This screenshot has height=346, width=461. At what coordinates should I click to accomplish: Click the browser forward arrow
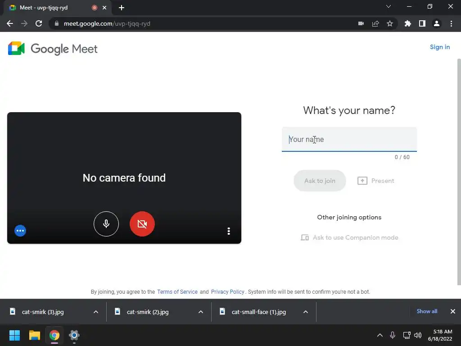click(24, 23)
